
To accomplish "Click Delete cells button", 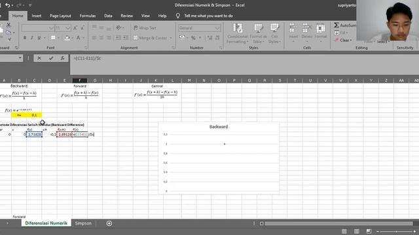I will (x=307, y=33).
